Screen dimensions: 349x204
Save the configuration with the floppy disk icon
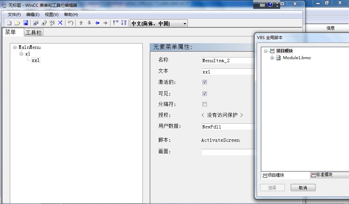(26, 23)
